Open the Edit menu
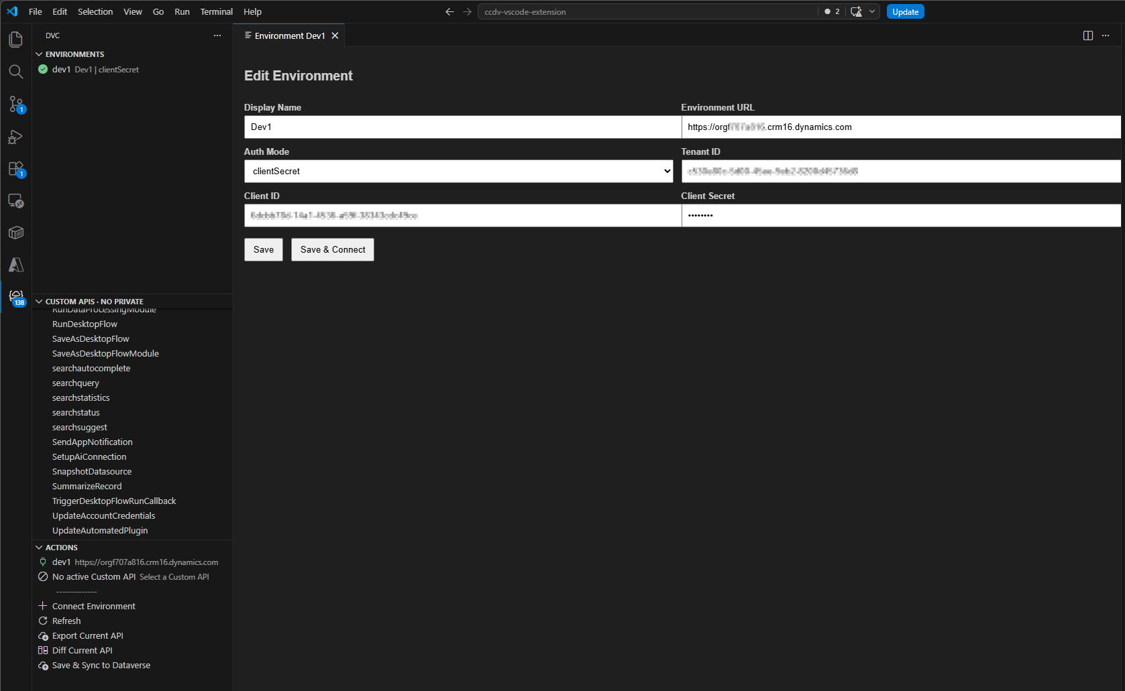 tap(60, 11)
